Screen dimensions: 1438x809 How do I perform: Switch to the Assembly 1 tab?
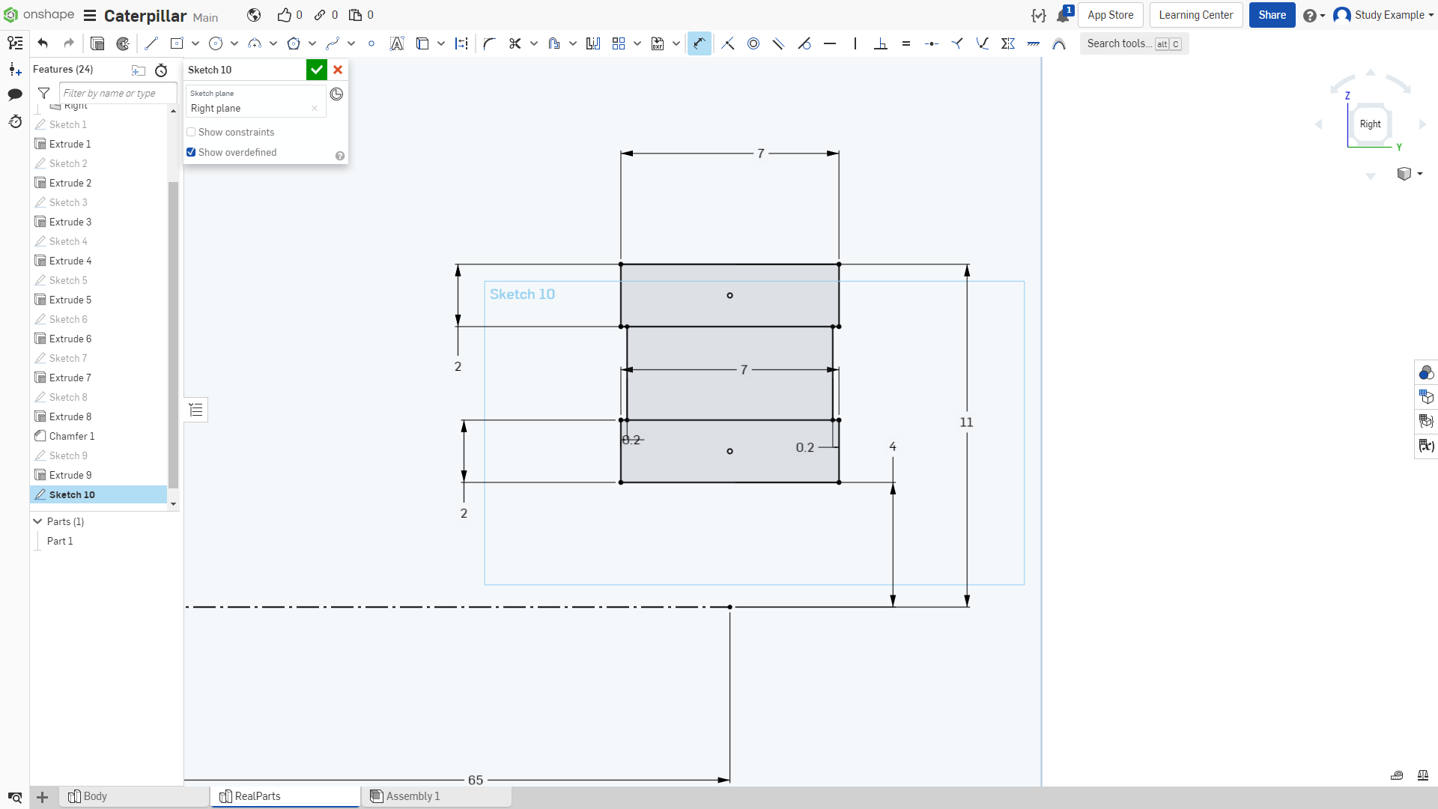click(x=436, y=796)
